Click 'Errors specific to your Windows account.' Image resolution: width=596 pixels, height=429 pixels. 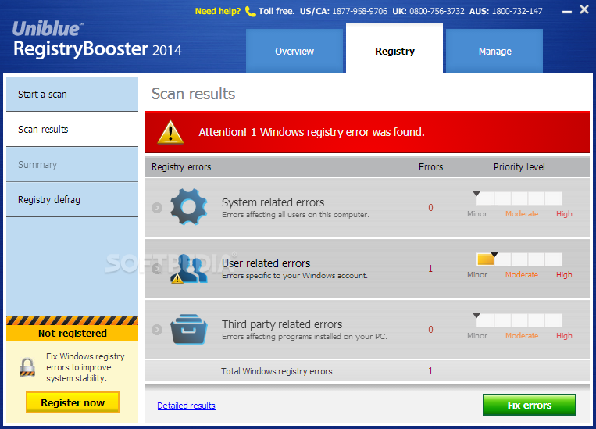tap(295, 276)
